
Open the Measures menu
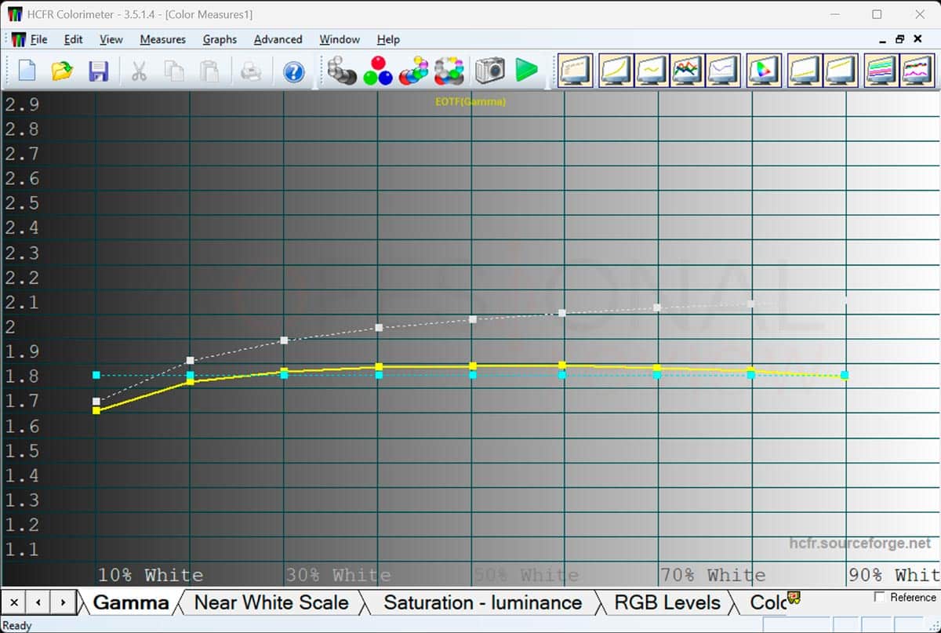pyautogui.click(x=163, y=39)
